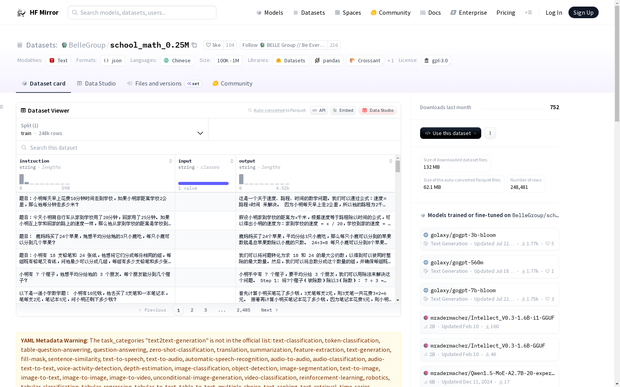
Task: Open the three-dot menu beside Use this dataset
Action: point(490,133)
